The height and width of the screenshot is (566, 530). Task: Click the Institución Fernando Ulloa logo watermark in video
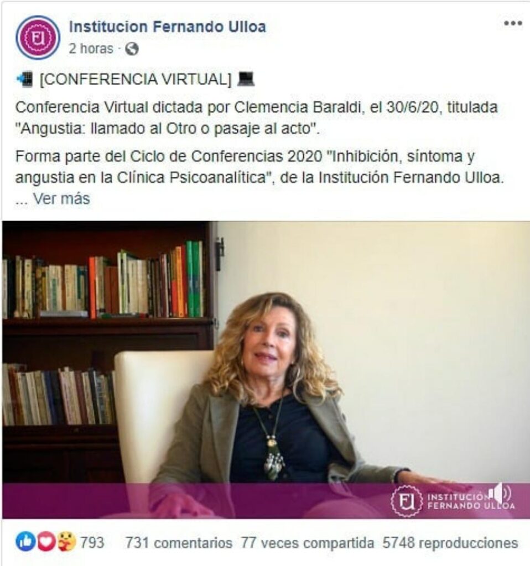click(453, 501)
